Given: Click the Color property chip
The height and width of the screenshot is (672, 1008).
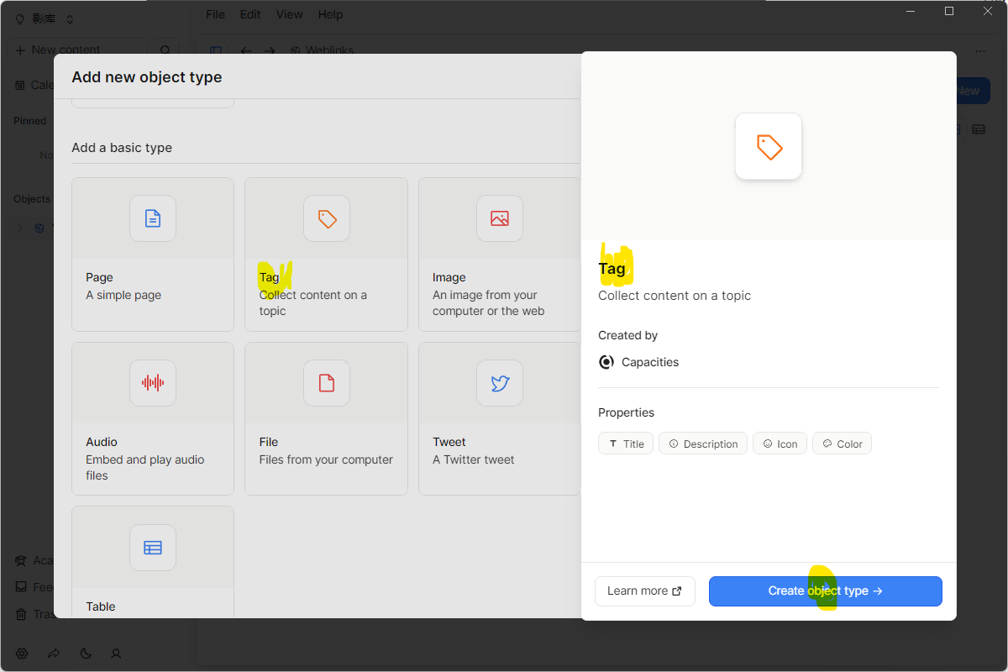Looking at the screenshot, I should click(842, 444).
